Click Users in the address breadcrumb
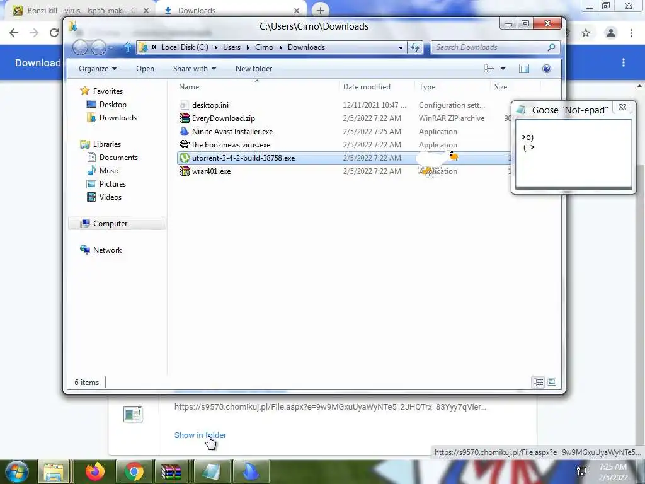This screenshot has width=645, height=484. point(232,47)
